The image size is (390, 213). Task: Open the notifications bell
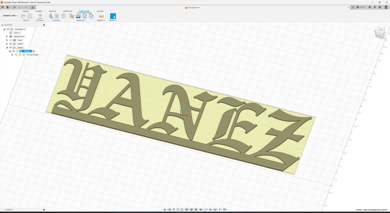(375, 7)
